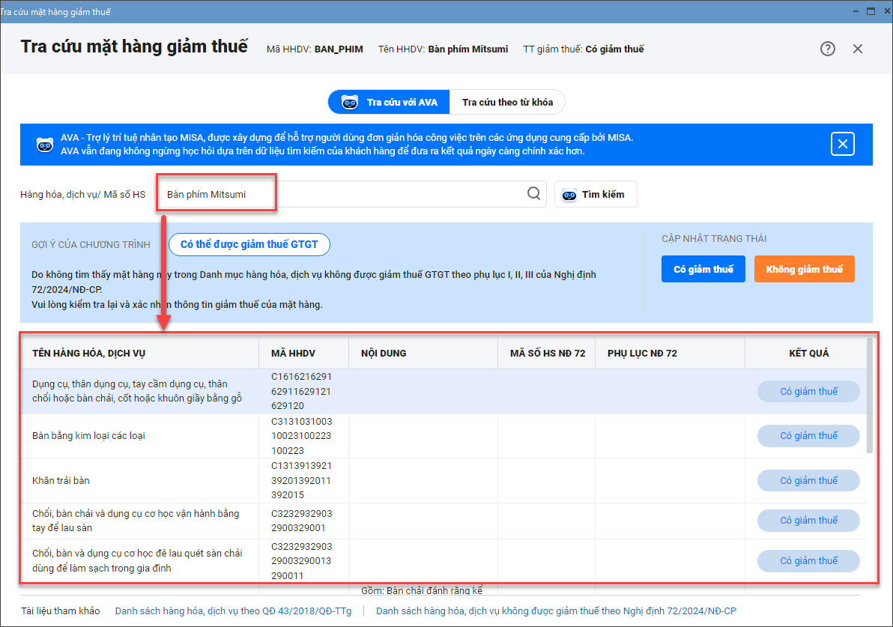Click Có thể được giảm thuế GTGT badge
The width and height of the screenshot is (893, 627).
[x=249, y=244]
